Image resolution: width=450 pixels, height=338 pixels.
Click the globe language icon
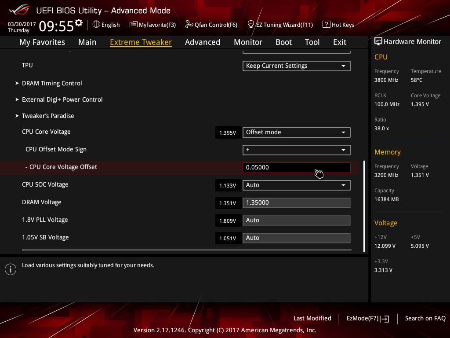coord(96,25)
